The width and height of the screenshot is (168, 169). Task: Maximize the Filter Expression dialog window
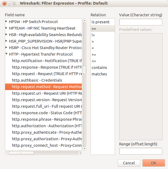14,4
